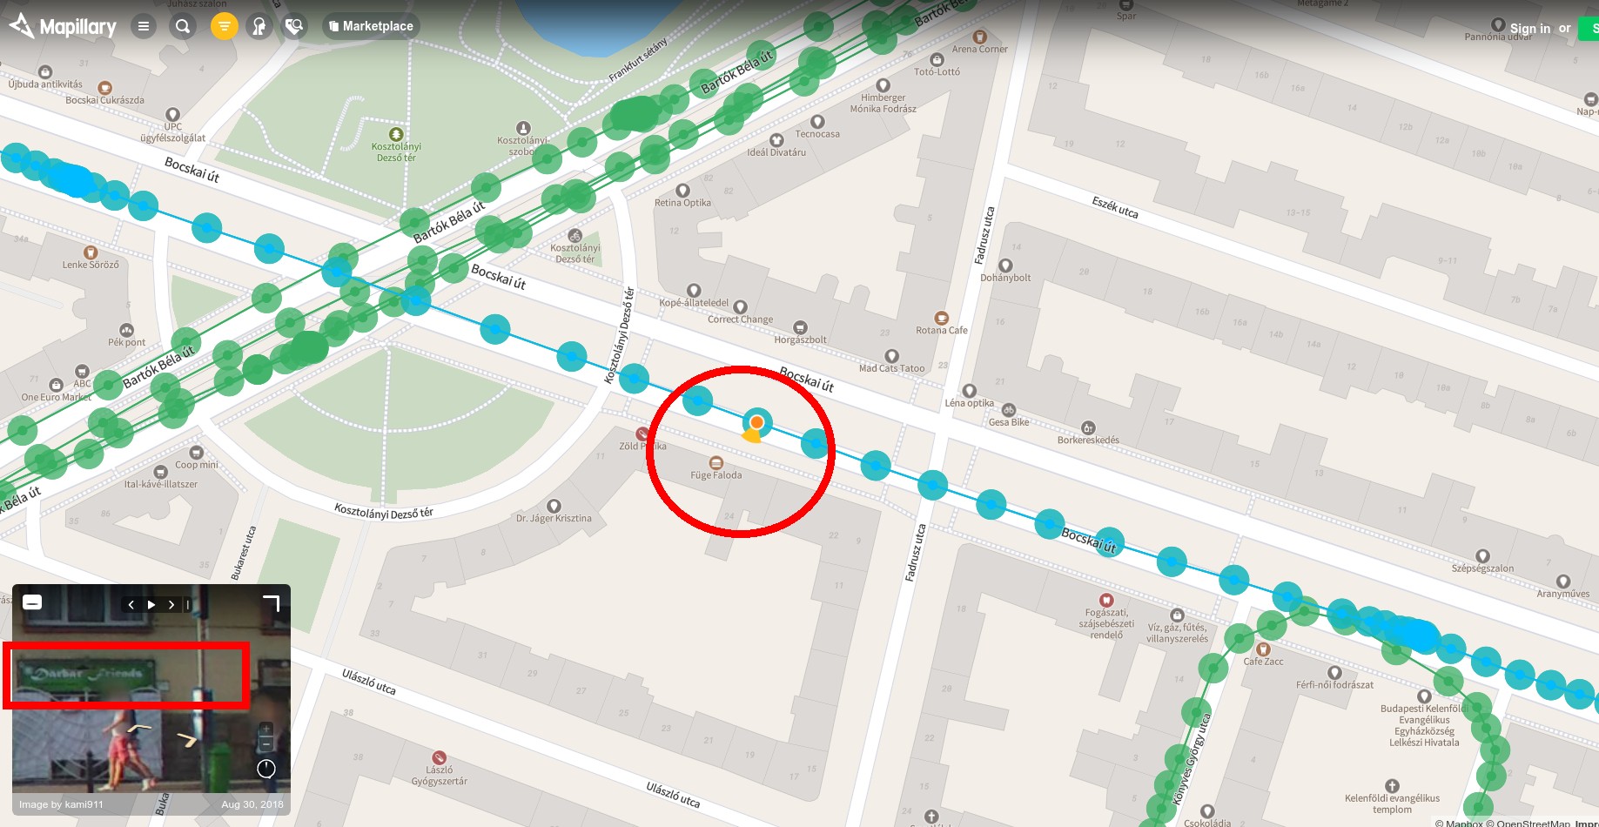Viewport: 1599px width, 827px height.
Task: Click the Füge Faloda restaurant marker
Action: pos(716,463)
